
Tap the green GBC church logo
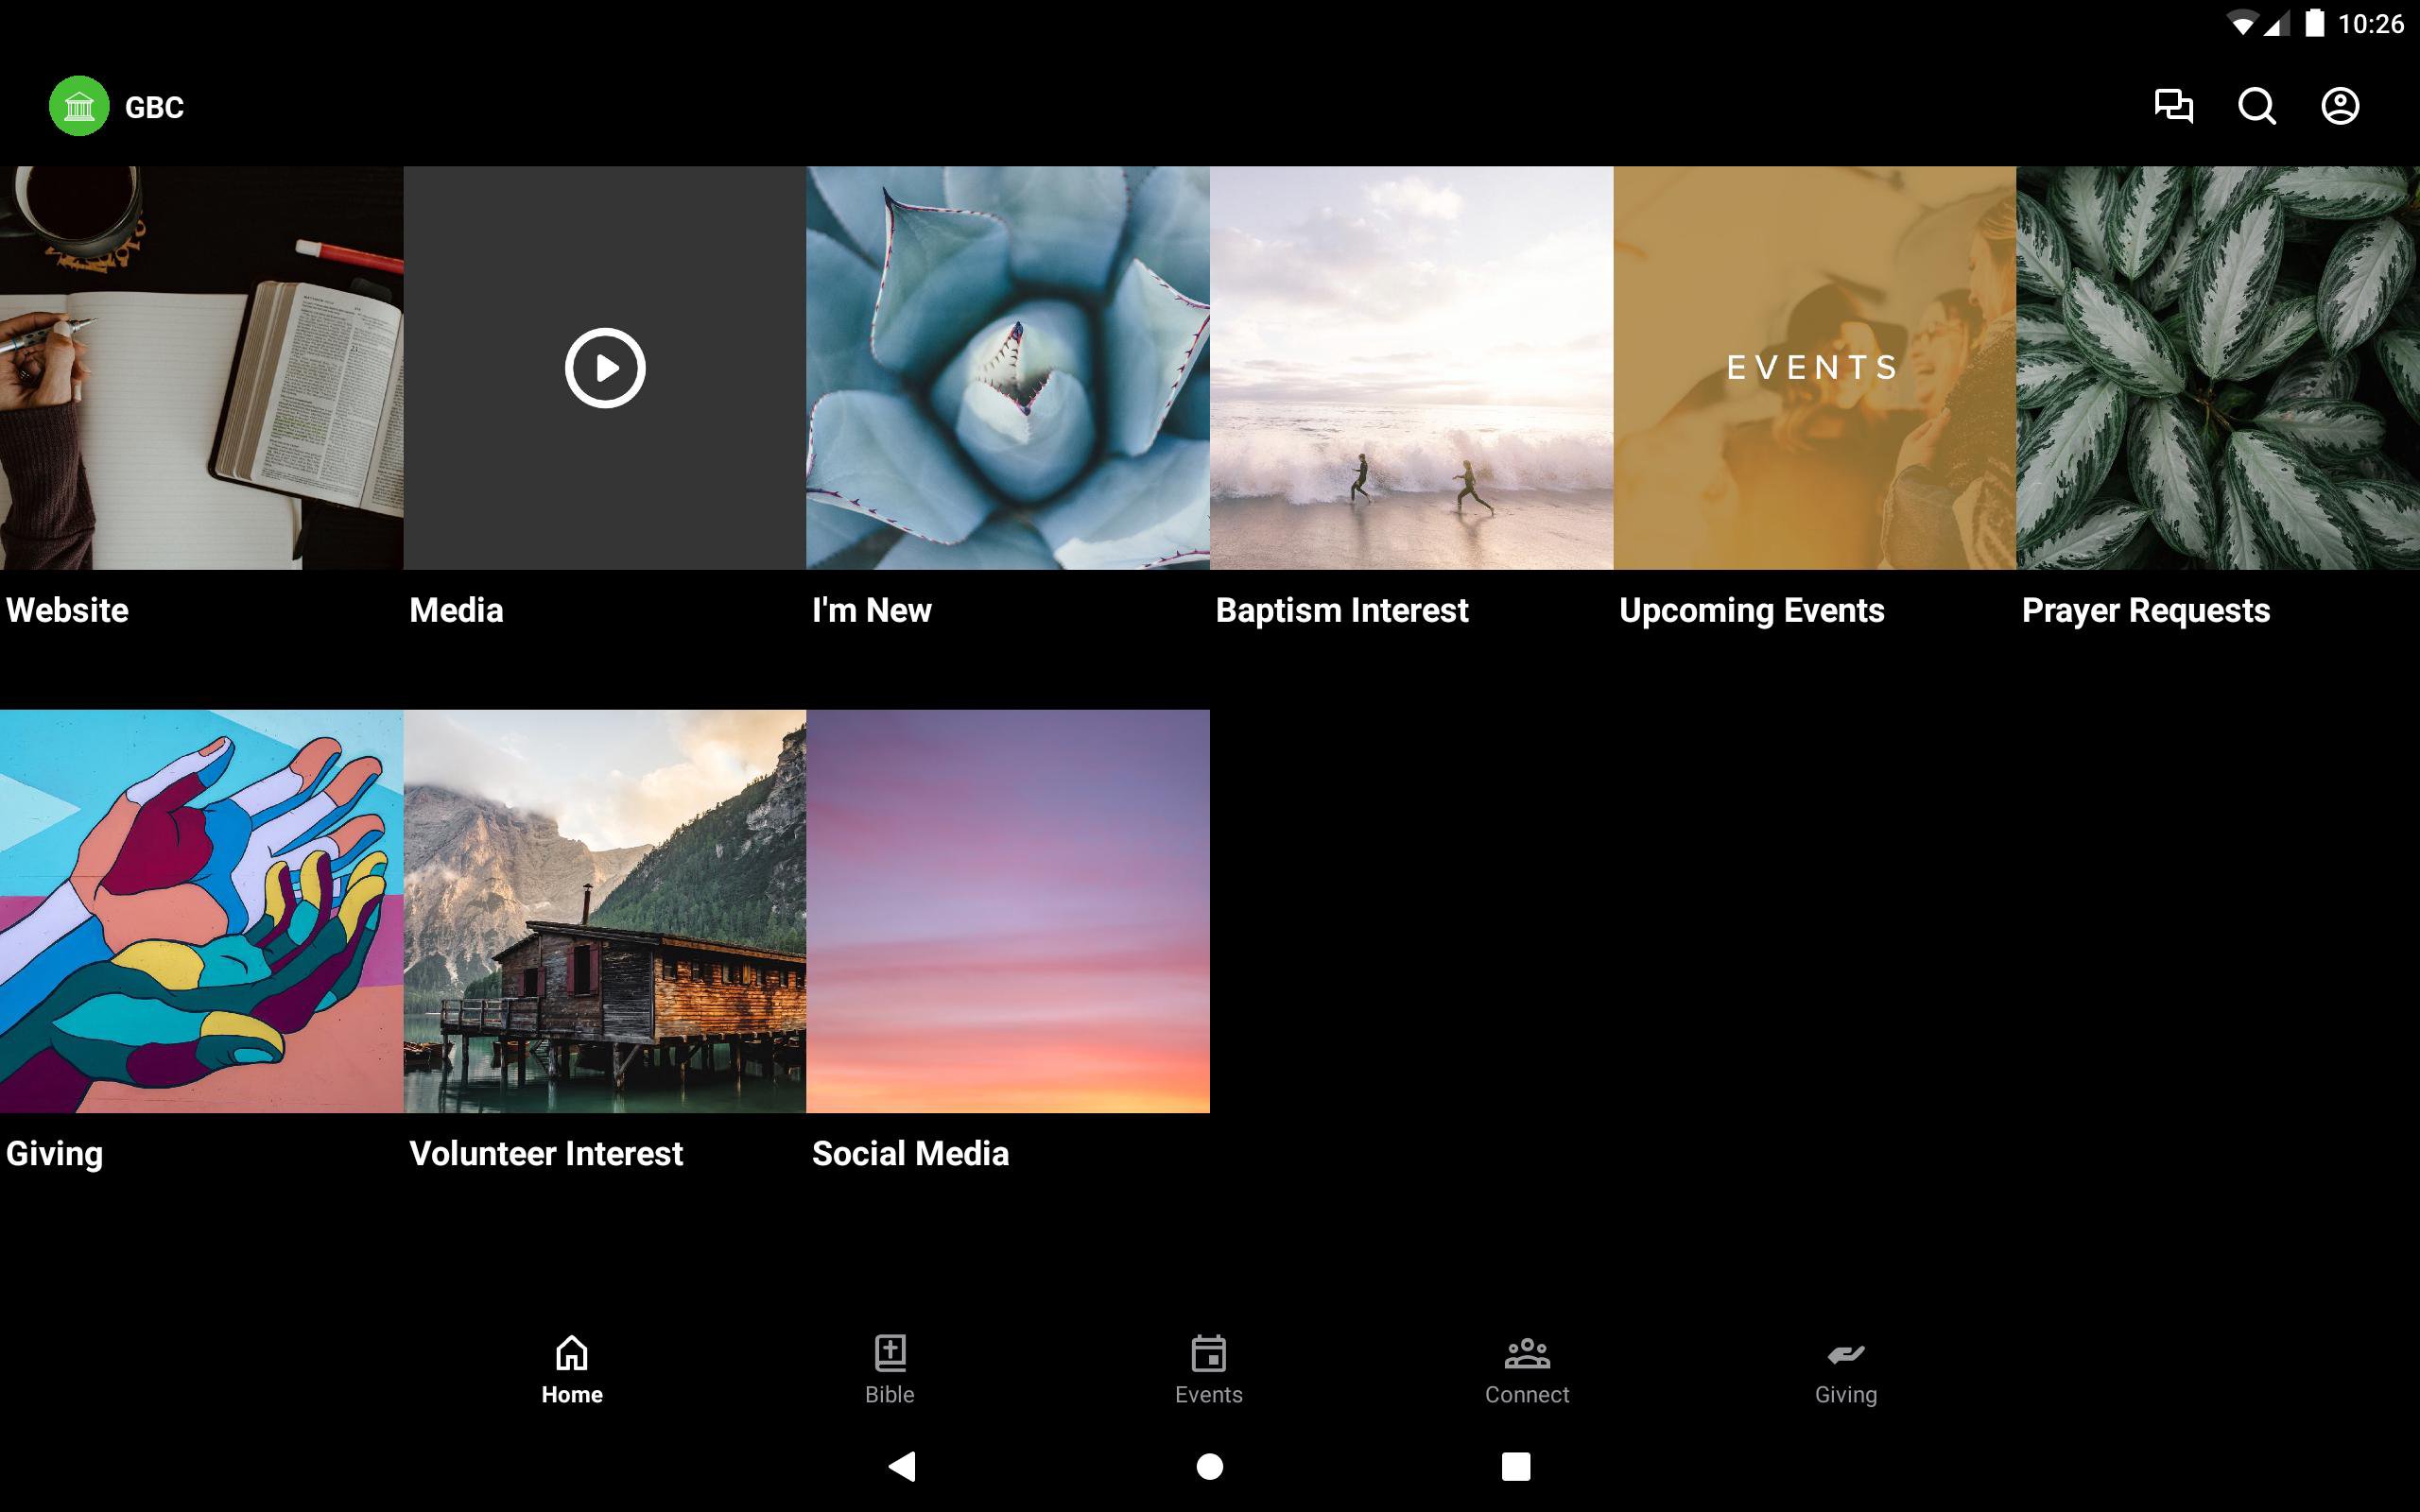coord(79,106)
